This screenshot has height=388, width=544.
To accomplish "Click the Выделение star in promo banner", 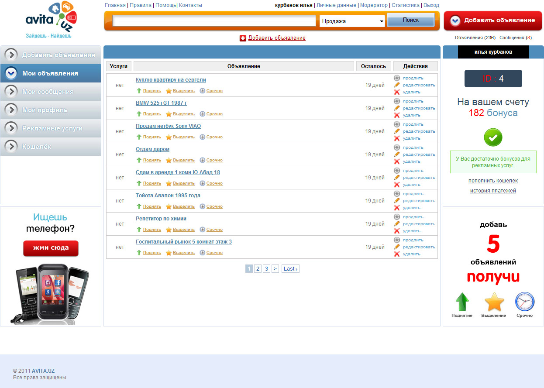I will 494,302.
